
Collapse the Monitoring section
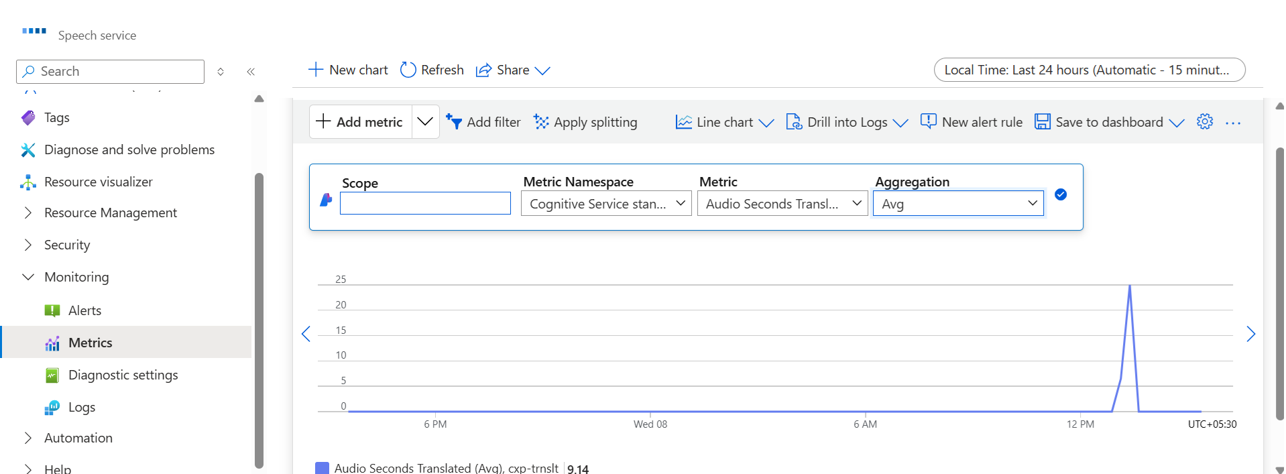pyautogui.click(x=28, y=277)
